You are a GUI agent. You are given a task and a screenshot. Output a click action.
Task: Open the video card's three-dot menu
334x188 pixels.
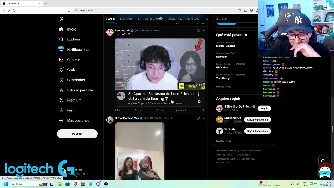click(198, 95)
